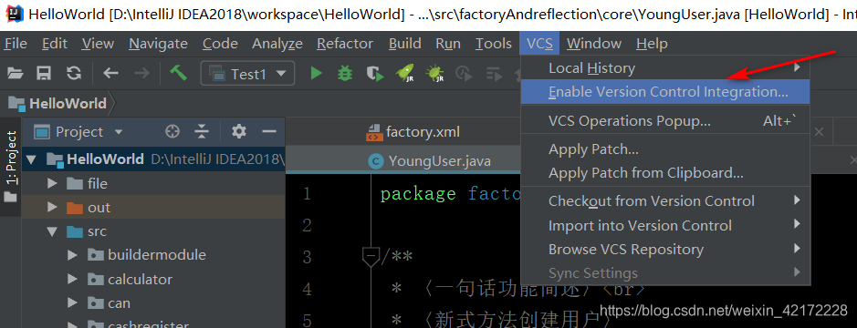This screenshot has width=857, height=328.
Task: Close the open VCS menu
Action: [x=539, y=43]
